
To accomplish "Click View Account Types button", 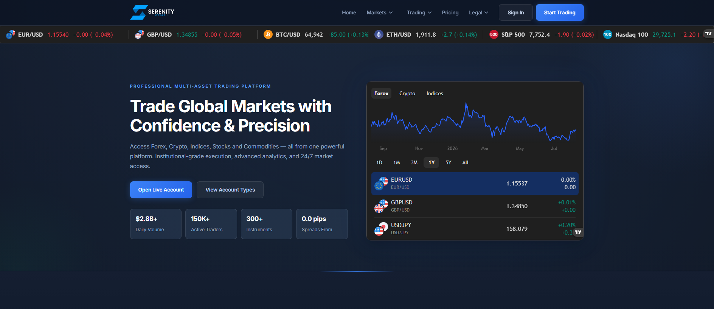I will coord(230,190).
